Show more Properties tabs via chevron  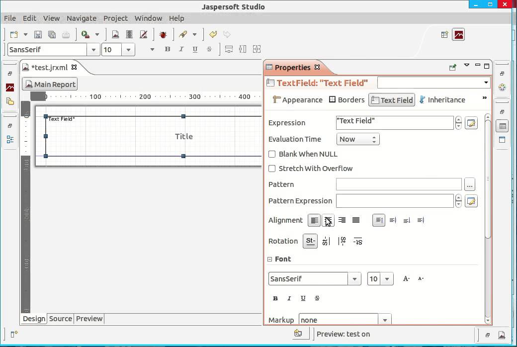(x=484, y=97)
